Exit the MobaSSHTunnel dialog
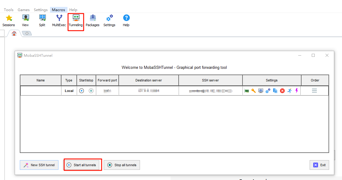The width and height of the screenshot is (342, 180). click(319, 165)
